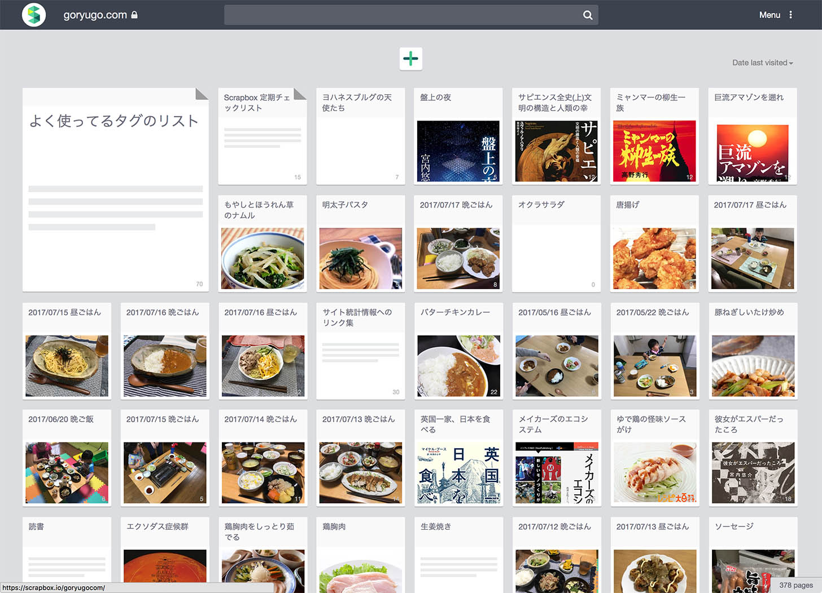Click the vertical three-dot menu icon
This screenshot has height=593, width=822.
click(790, 15)
